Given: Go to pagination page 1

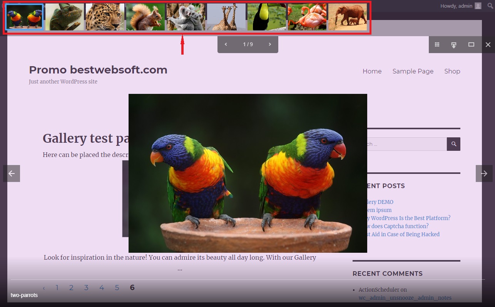Looking at the screenshot, I should [x=57, y=288].
